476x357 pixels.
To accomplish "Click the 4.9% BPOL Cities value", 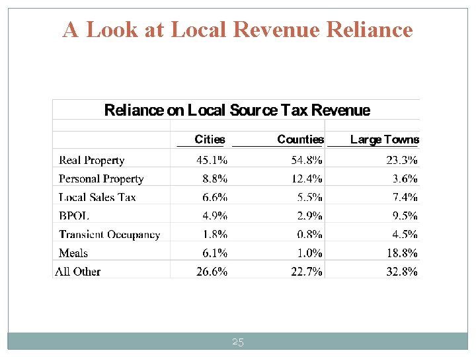I will click(215, 216).
